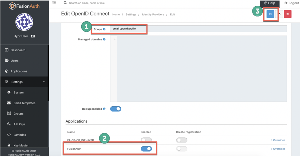Click the Edit OpenID Connect heading
The width and height of the screenshot is (300, 157).
[x=85, y=14]
